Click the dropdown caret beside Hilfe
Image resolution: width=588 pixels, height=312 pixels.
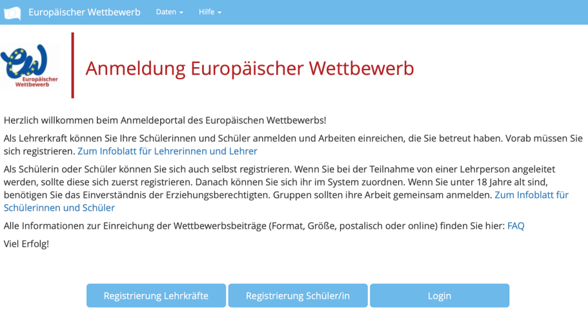point(219,13)
